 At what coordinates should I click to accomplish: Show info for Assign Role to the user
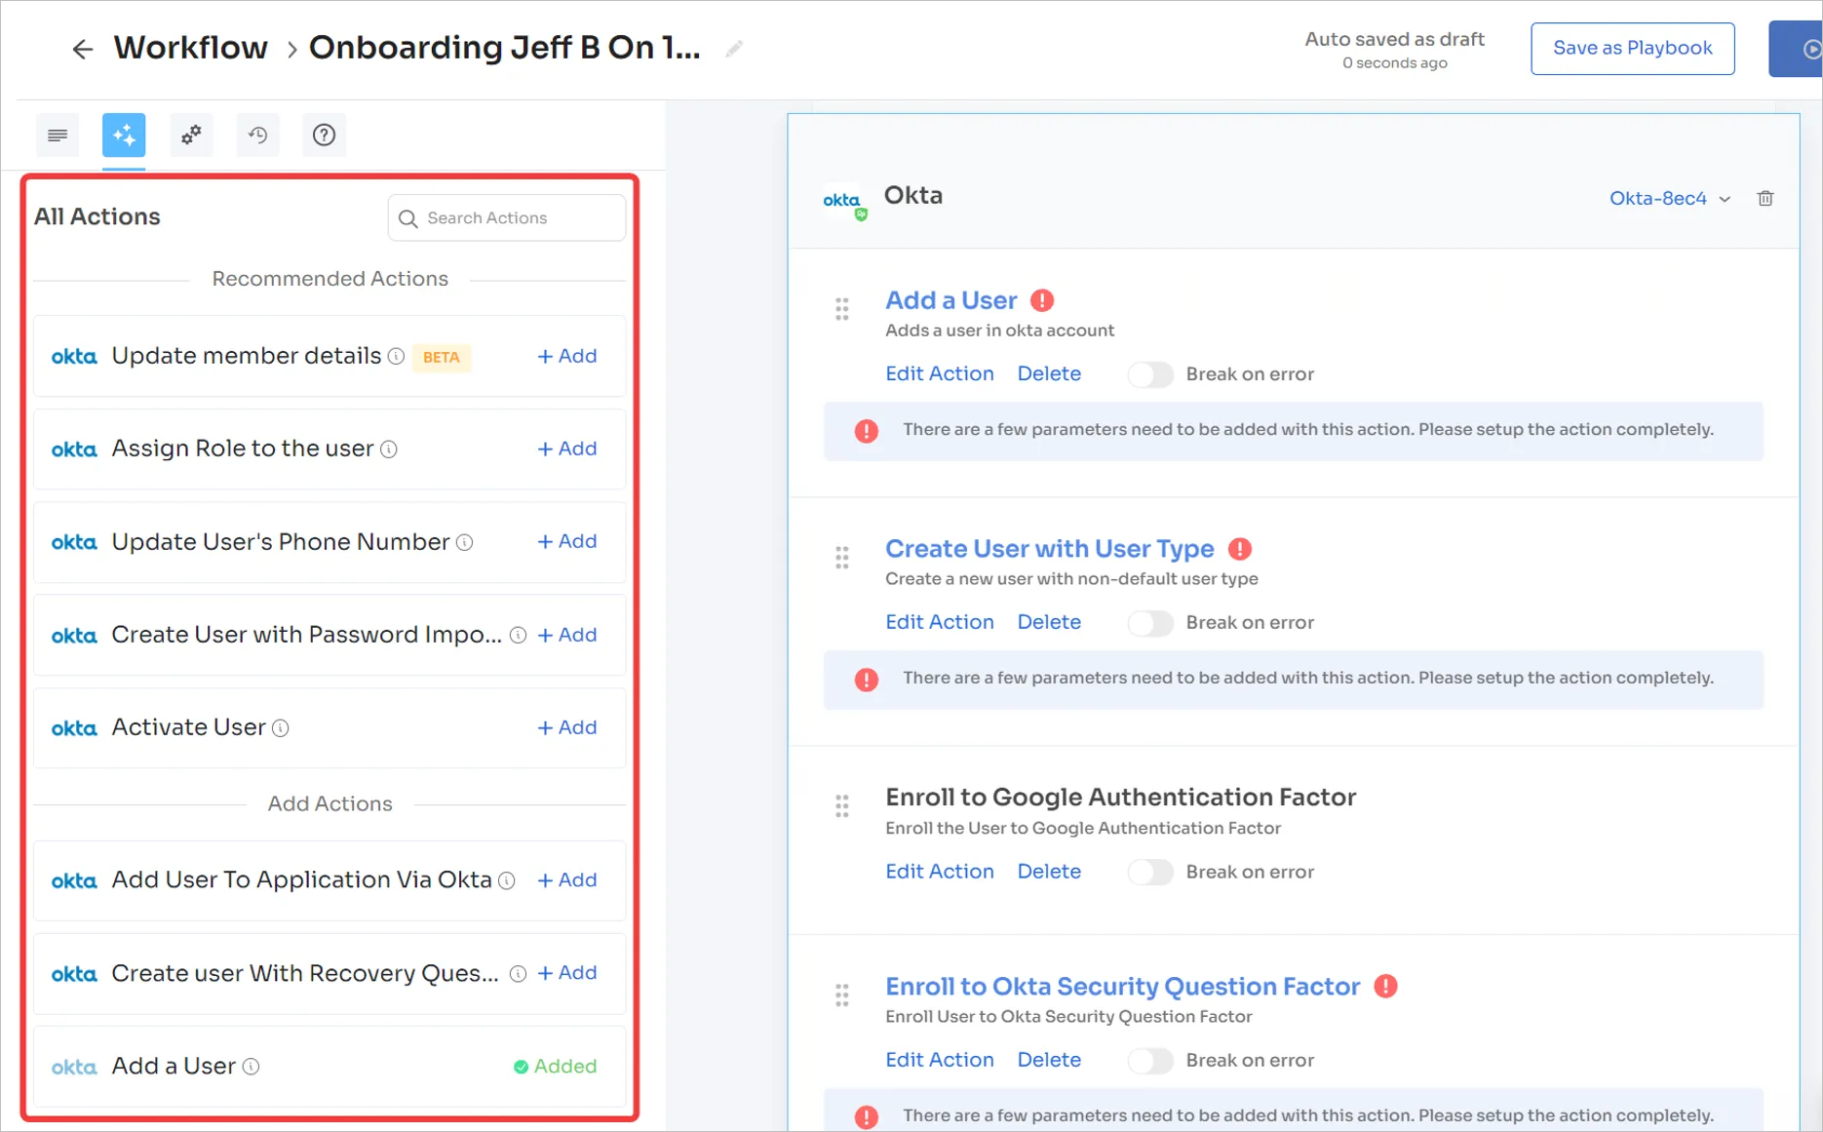[x=389, y=449]
